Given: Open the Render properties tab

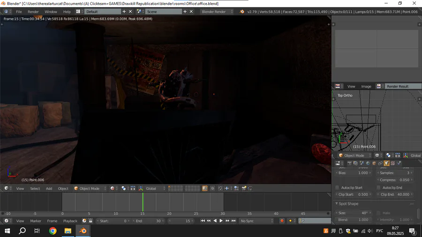Looking at the screenshot, I should tap(350, 163).
